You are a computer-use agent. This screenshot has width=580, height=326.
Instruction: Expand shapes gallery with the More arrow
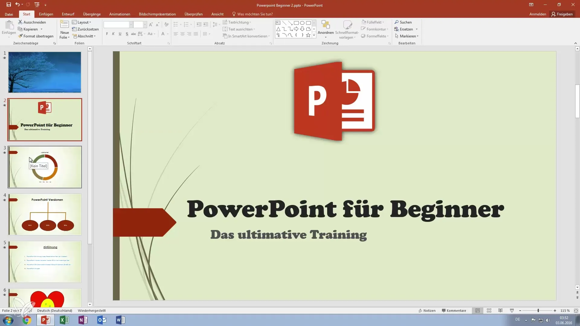click(314, 35)
